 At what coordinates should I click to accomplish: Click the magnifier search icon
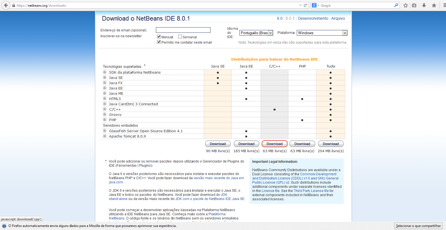point(396,5)
